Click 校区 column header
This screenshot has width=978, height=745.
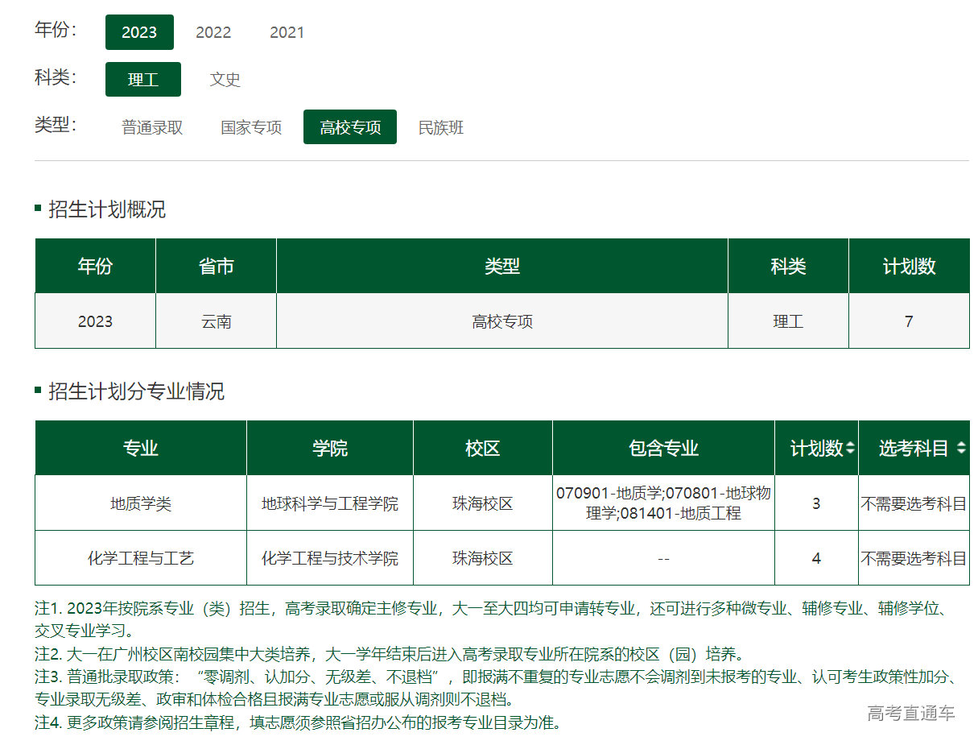coord(483,449)
